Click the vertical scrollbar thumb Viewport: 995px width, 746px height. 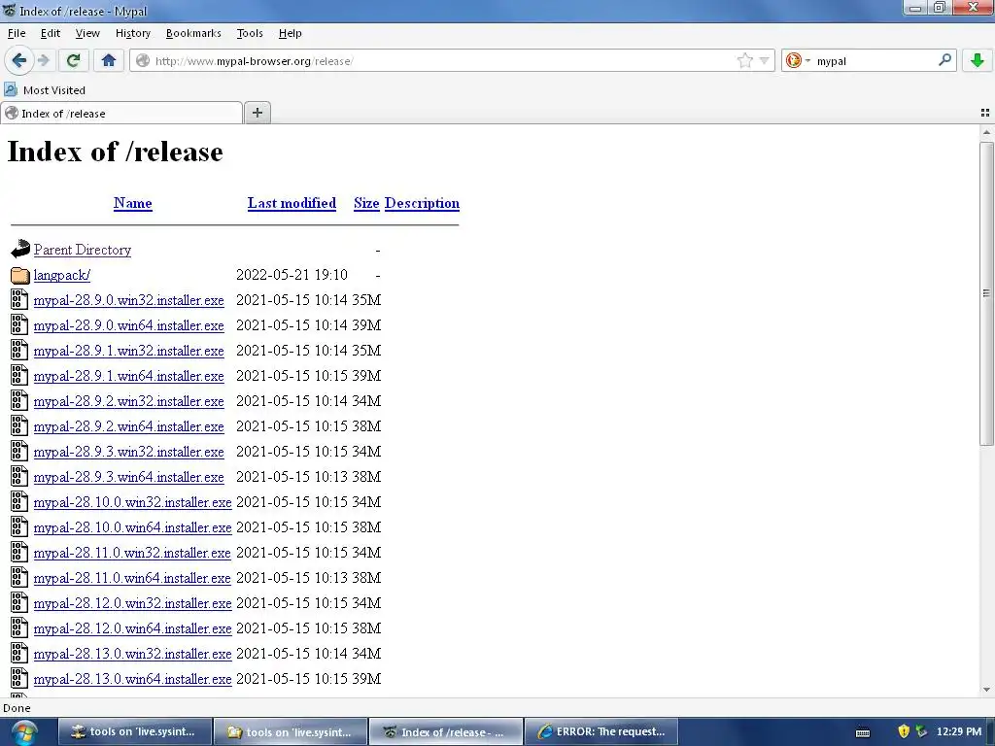(x=986, y=293)
